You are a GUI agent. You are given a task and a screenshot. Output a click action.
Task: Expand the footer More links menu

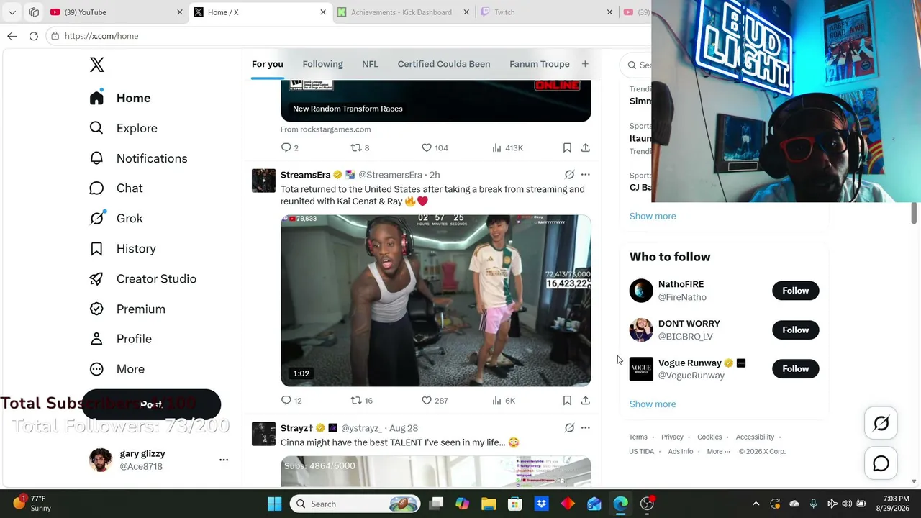[718, 451]
